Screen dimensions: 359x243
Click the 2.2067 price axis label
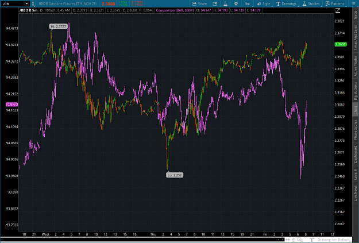(x=339, y=224)
